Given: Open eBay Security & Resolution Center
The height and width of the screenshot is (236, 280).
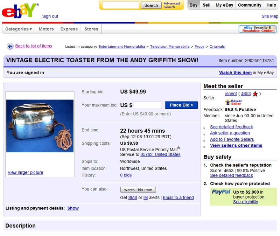Looking at the screenshot, I should pos(258,29).
